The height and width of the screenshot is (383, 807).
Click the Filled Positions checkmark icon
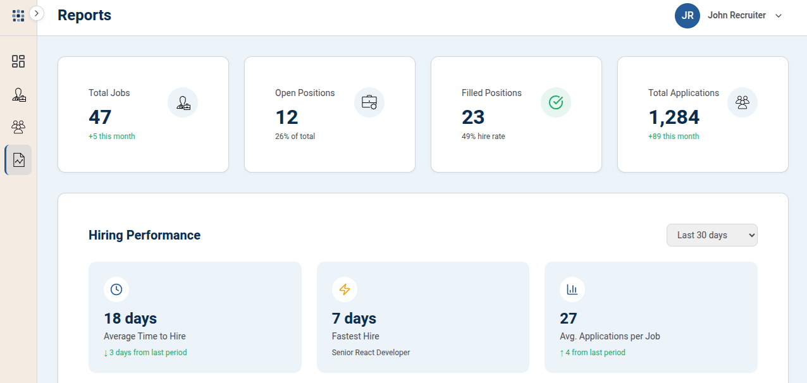click(556, 102)
